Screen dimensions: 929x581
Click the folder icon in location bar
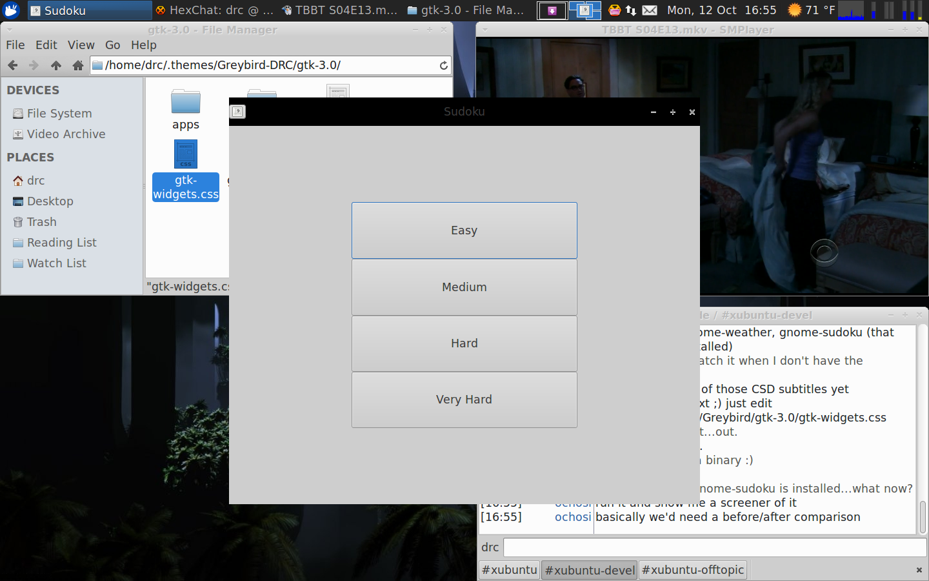click(x=97, y=65)
